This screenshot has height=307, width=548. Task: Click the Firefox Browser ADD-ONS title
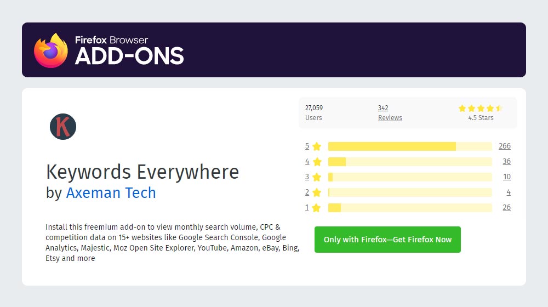point(129,50)
